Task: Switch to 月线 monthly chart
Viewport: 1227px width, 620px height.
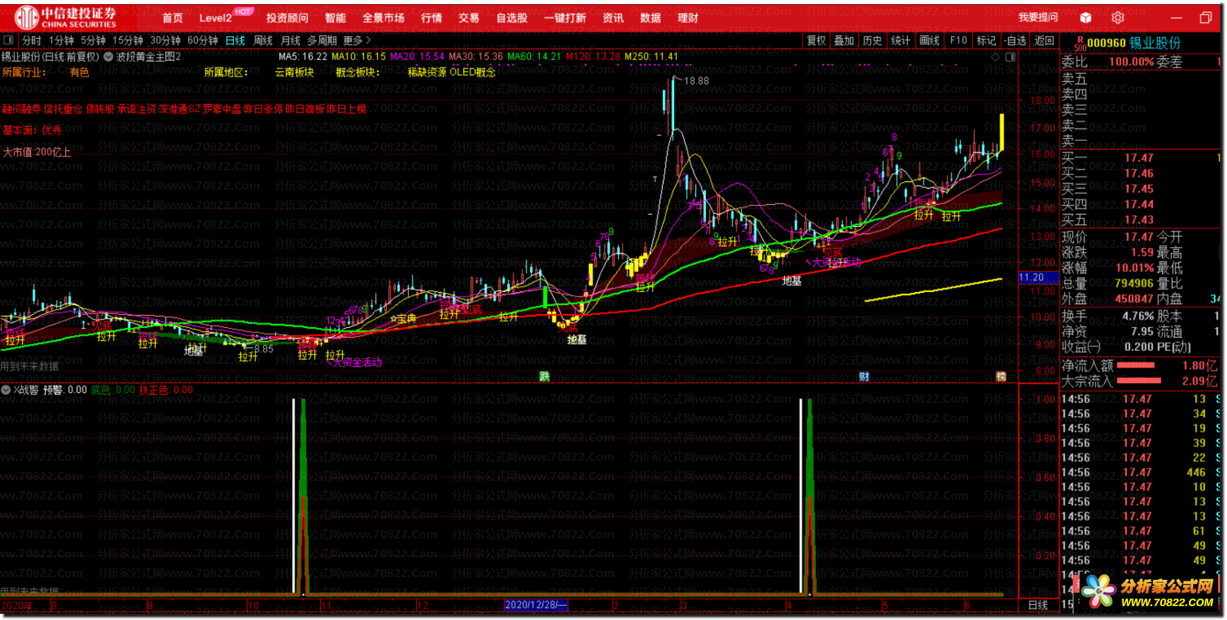Action: (291, 40)
